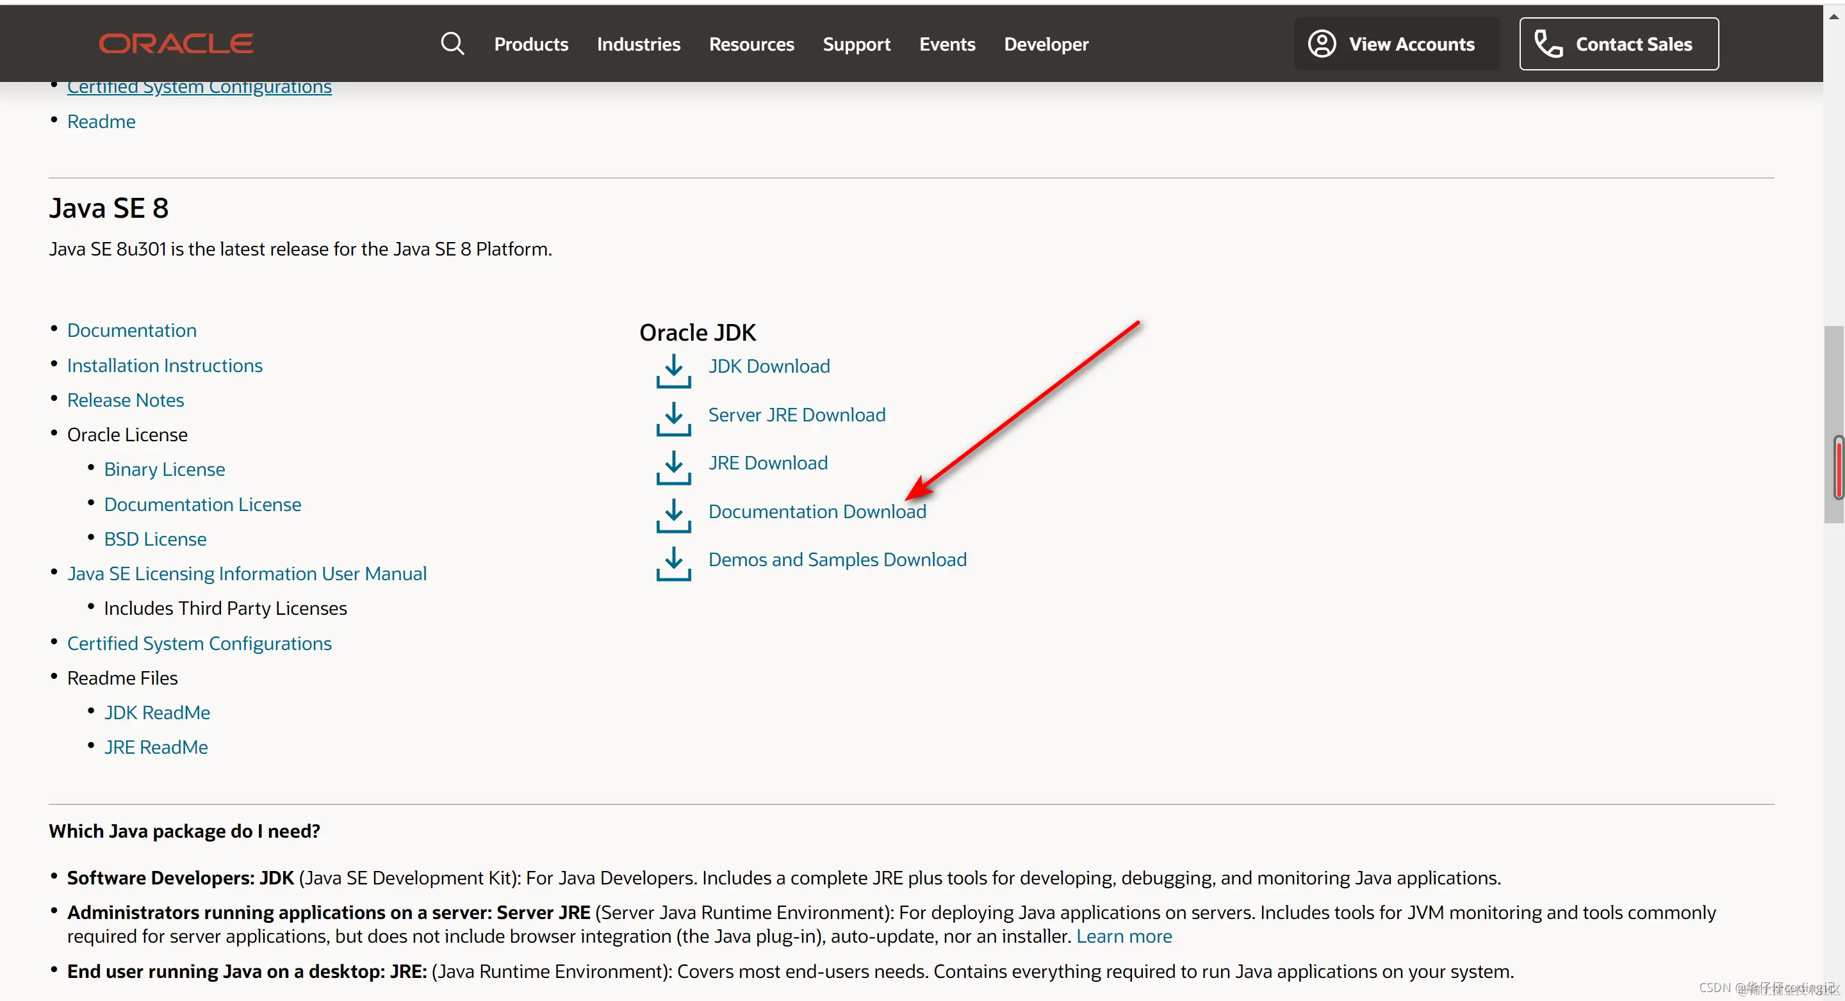Viewport: 1845px width, 1001px height.
Task: Click the Learn more link
Action: (1124, 936)
